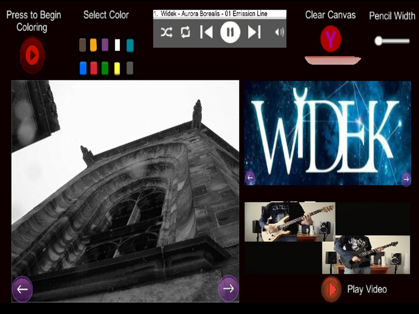Click the Clear Canvas Y button

pyautogui.click(x=331, y=39)
